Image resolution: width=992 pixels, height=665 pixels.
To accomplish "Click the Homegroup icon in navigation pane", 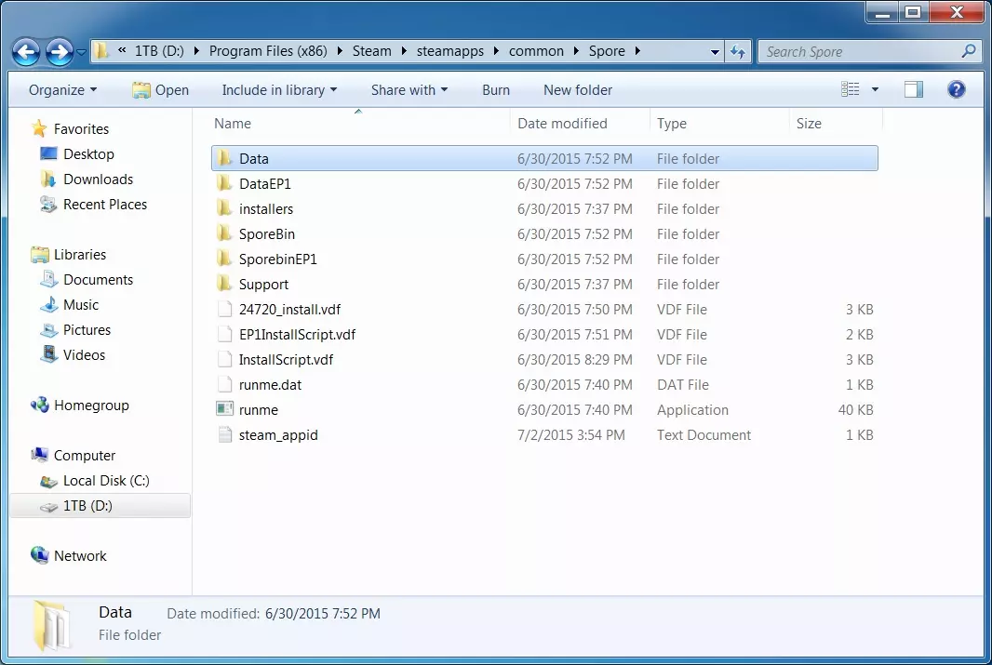I will coord(40,406).
